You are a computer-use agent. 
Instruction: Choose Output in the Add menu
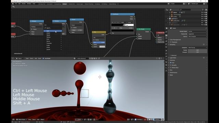click(x=53, y=33)
